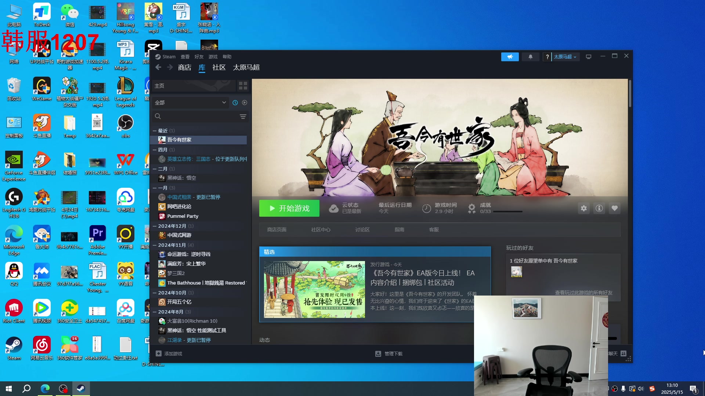Click cloud status icon
705x396 pixels.
coord(333,209)
